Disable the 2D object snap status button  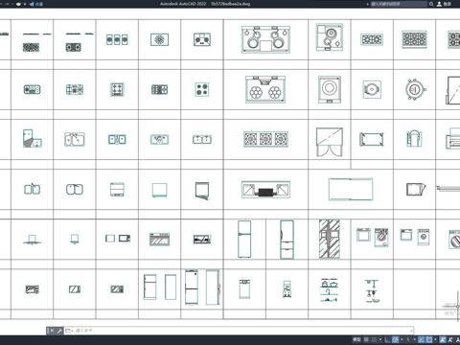pyautogui.click(x=429, y=339)
